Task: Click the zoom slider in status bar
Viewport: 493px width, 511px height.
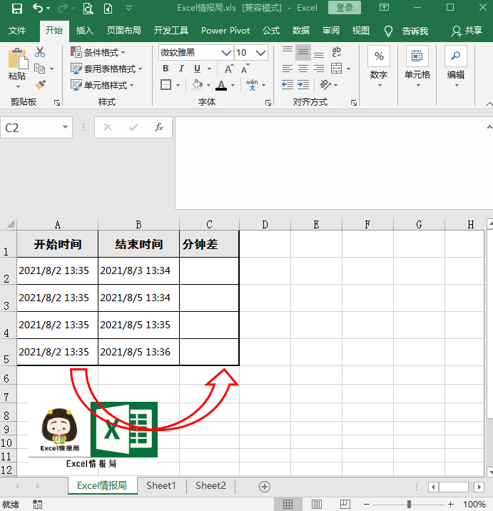Action: 410,504
